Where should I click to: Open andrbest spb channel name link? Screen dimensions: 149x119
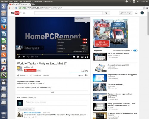(29, 67)
